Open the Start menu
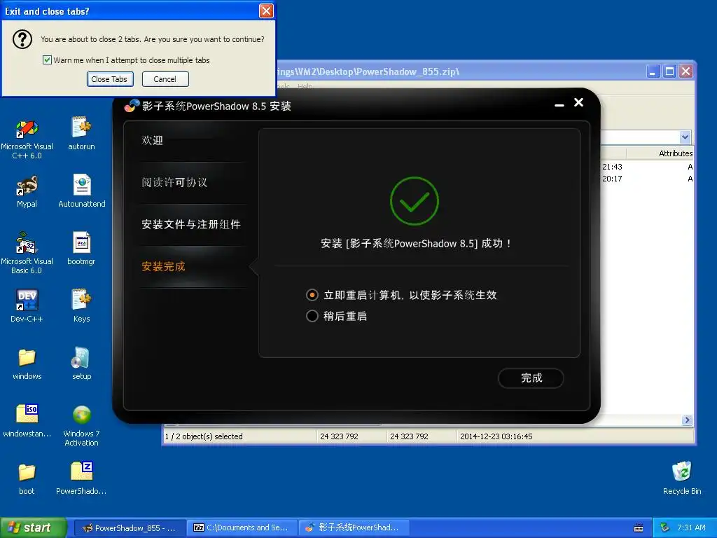Viewport: 717px width, 538px height. tap(34, 528)
